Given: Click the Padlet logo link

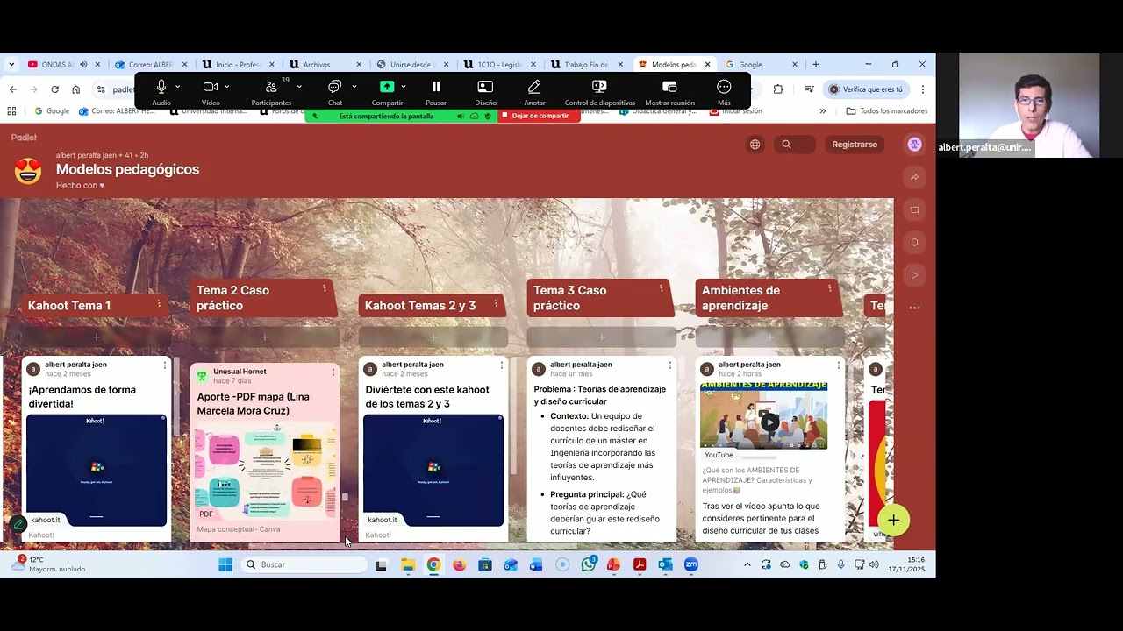Looking at the screenshot, I should (x=24, y=138).
